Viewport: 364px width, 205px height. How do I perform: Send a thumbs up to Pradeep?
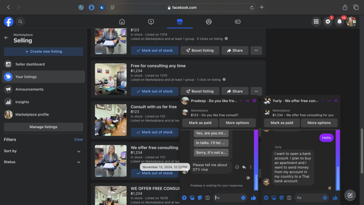point(253,198)
